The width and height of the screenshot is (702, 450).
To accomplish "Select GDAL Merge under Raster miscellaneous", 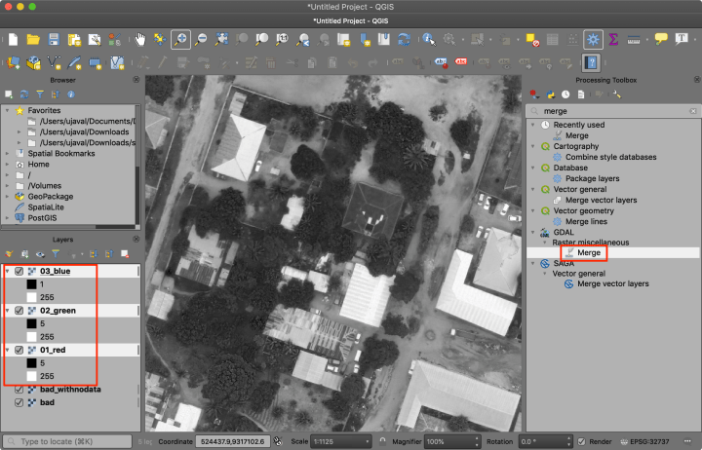I will [x=588, y=253].
